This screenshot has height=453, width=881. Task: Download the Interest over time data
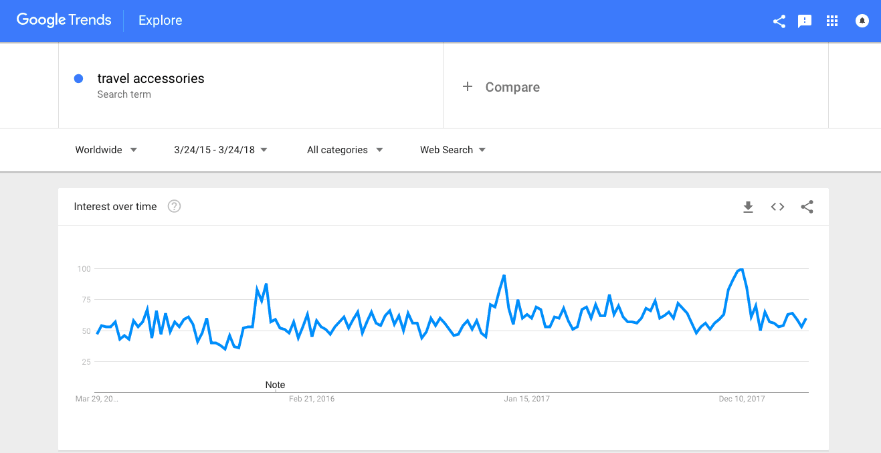click(748, 207)
